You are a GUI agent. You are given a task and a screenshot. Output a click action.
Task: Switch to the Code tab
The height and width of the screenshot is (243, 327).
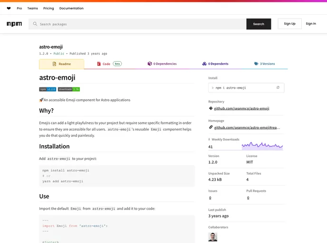coord(109,64)
